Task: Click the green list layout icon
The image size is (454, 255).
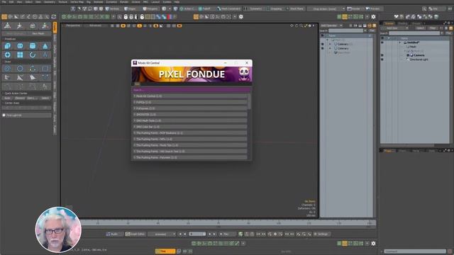Action: pos(339,17)
